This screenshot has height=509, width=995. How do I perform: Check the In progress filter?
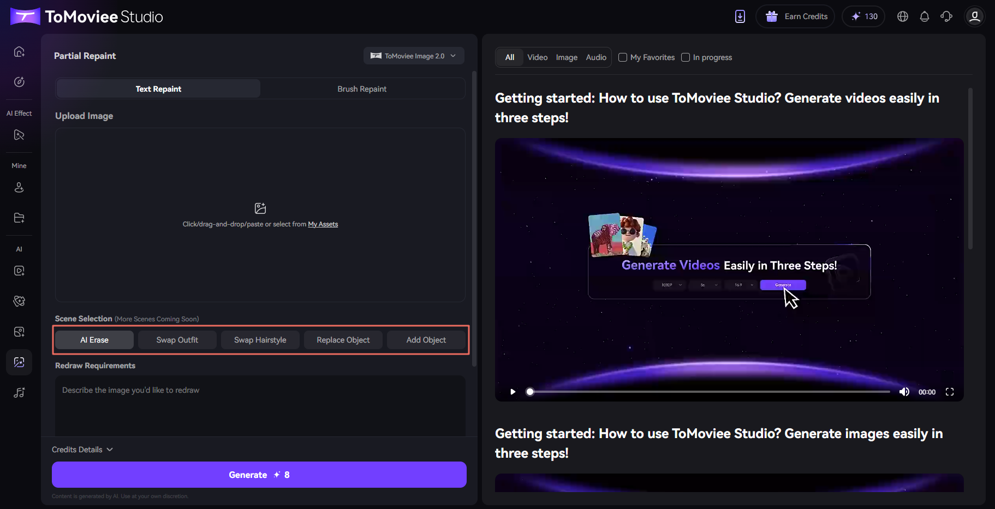(x=686, y=57)
